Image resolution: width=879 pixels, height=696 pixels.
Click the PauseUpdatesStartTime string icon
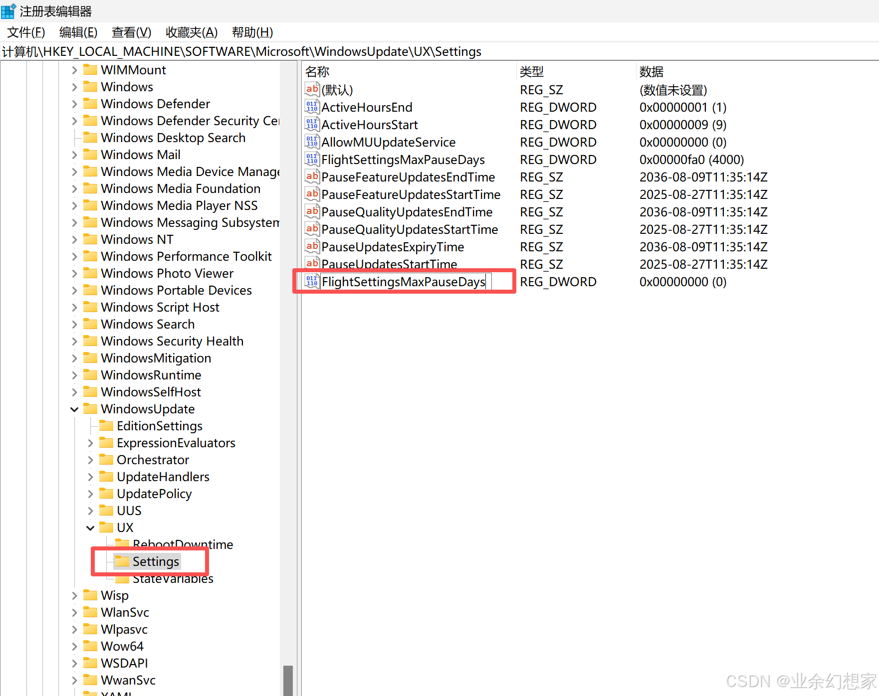tap(312, 263)
